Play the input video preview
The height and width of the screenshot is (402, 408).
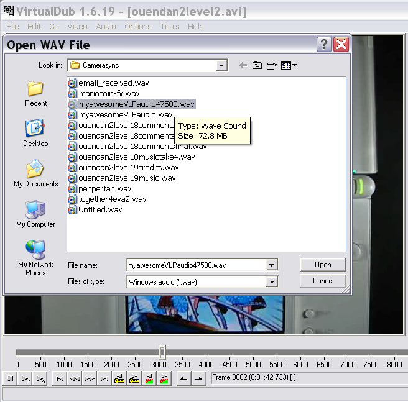25,378
